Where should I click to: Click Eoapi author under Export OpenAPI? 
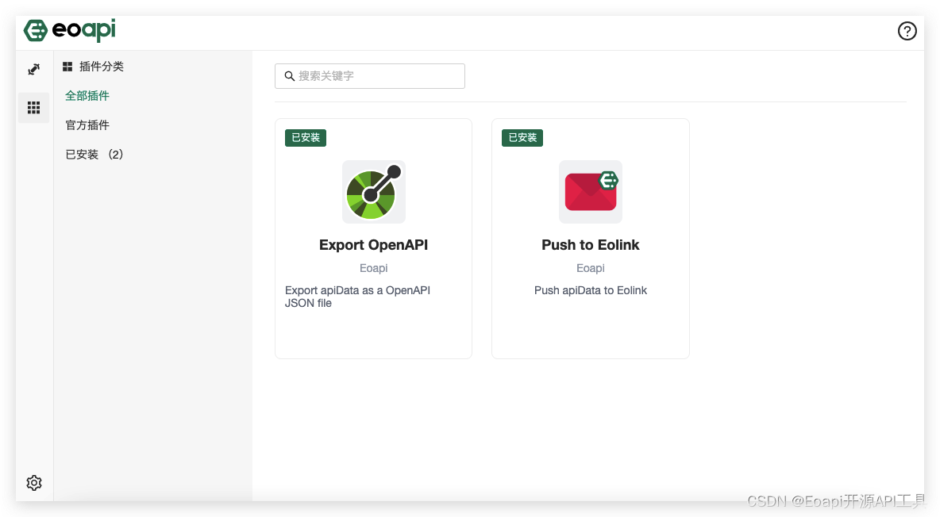coord(373,268)
